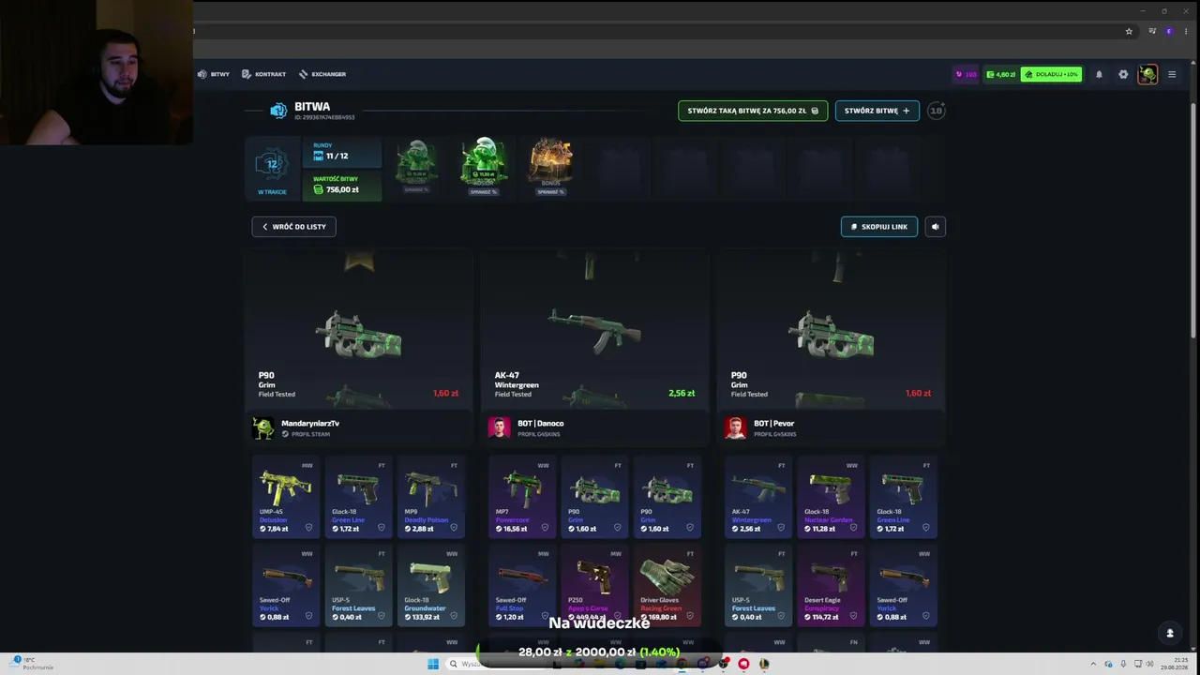
Task: Open the Windows Start menu
Action: [x=433, y=664]
